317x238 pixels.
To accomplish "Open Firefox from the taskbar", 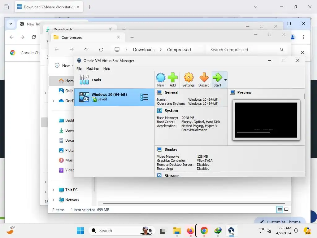I will coord(190,231).
